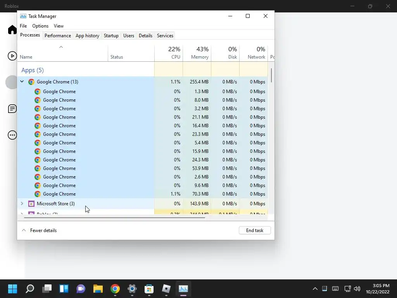
Task: Expand the Microsoft Store (3) group
Action: pyautogui.click(x=22, y=203)
